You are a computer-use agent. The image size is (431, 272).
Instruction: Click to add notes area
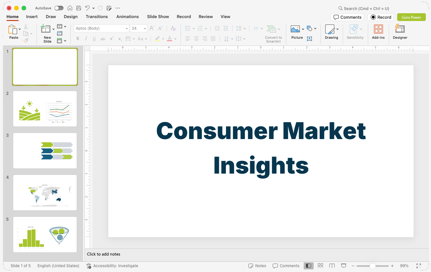(x=103, y=254)
